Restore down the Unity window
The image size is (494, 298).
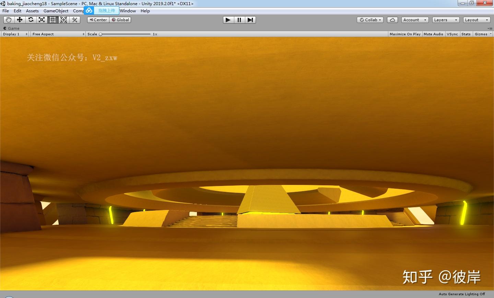pyautogui.click(x=472, y=3)
